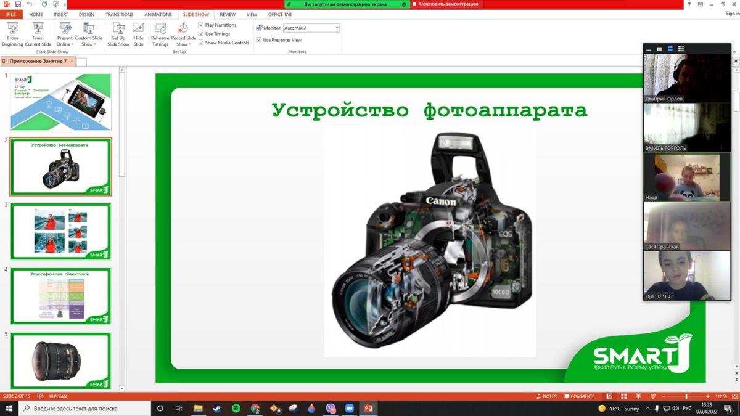
Task: Open the FILE menu
Action: [11, 14]
